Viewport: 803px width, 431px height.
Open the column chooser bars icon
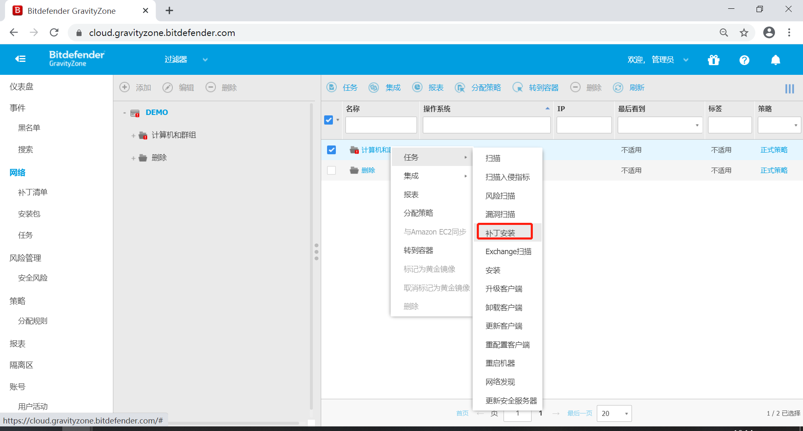pos(790,89)
